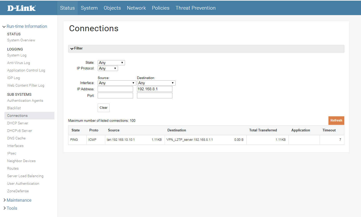Open the Threat Prevention tab

click(195, 8)
